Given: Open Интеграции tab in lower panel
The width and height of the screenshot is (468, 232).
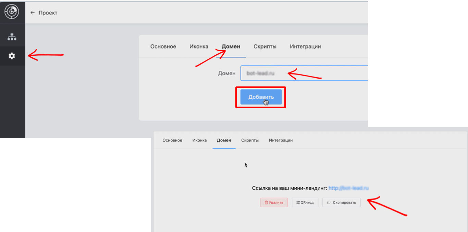Looking at the screenshot, I should [x=281, y=140].
